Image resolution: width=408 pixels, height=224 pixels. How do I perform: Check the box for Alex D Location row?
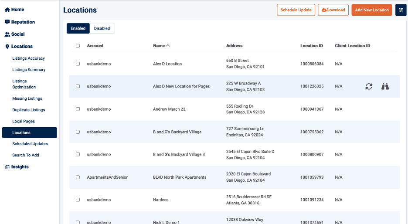tap(78, 64)
